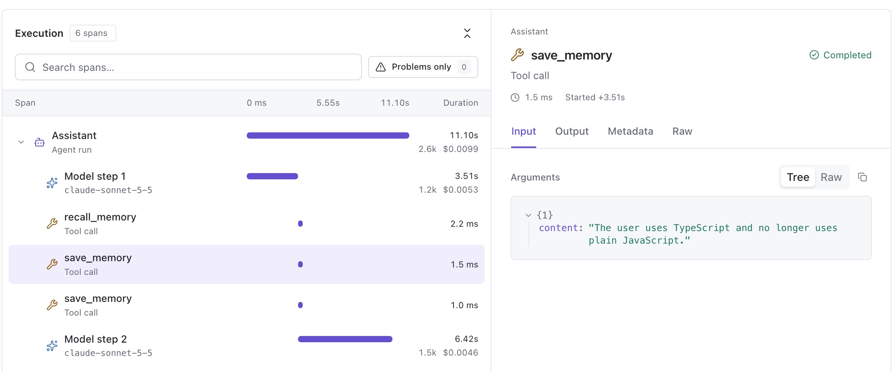Screen dimensions: 893x372
Task: Select the save_memory span lasting 1.0 ms
Action: 246,305
